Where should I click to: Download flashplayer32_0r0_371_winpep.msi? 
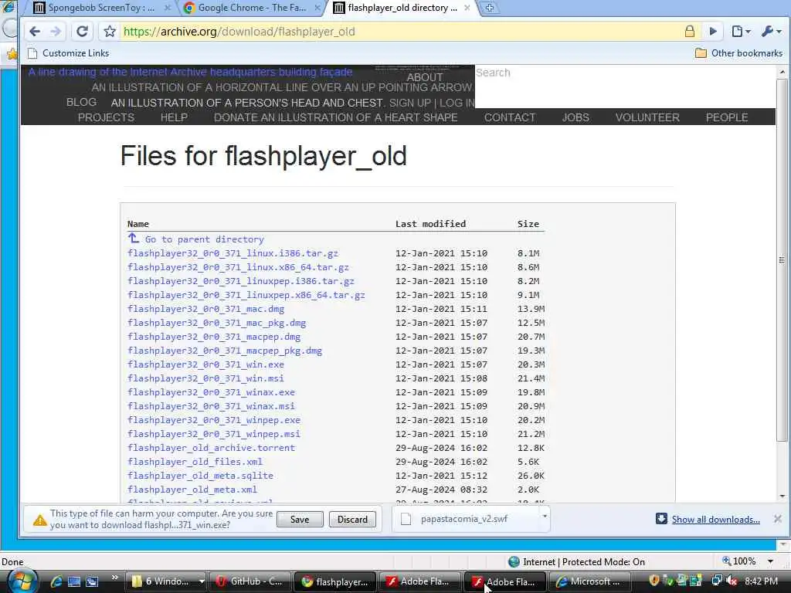click(214, 434)
